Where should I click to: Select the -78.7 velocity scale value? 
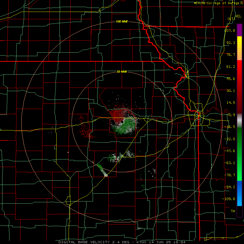pos(230,175)
